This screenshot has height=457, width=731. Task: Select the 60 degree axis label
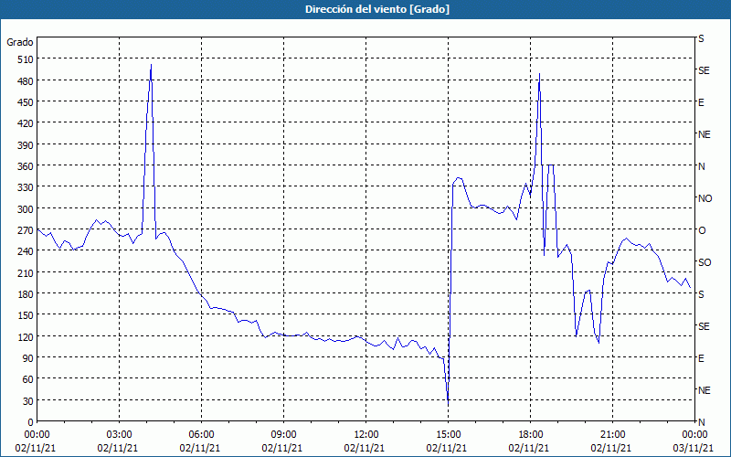tap(28, 379)
